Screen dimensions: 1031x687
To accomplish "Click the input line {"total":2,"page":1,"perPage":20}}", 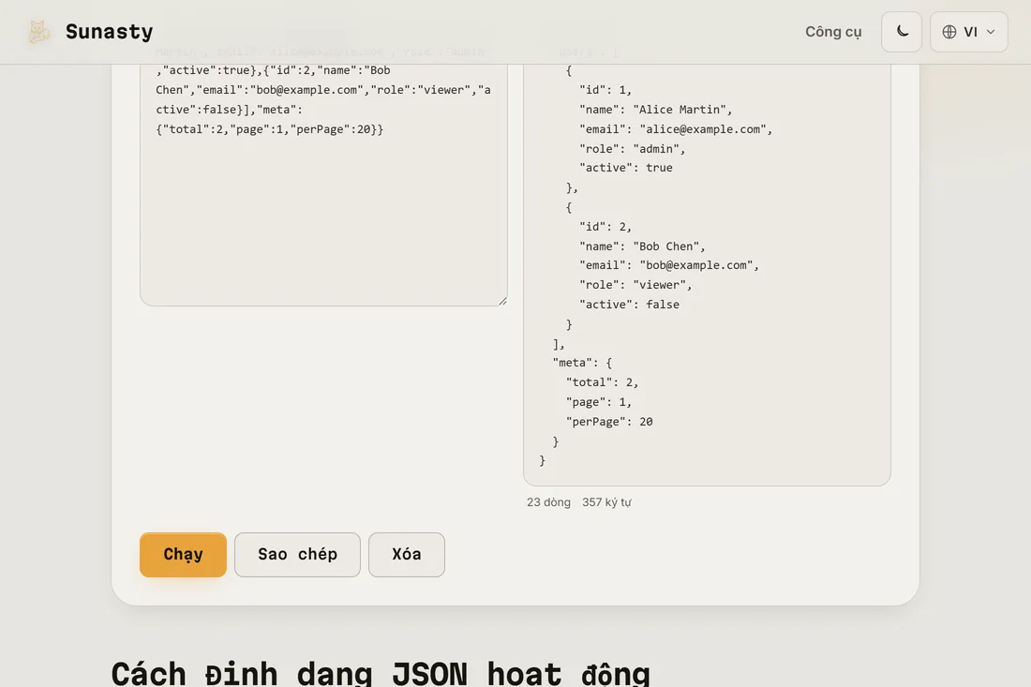I will [270, 129].
